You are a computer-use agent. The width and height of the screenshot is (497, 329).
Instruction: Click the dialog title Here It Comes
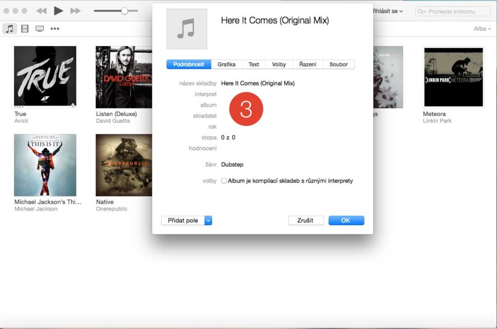tap(275, 20)
